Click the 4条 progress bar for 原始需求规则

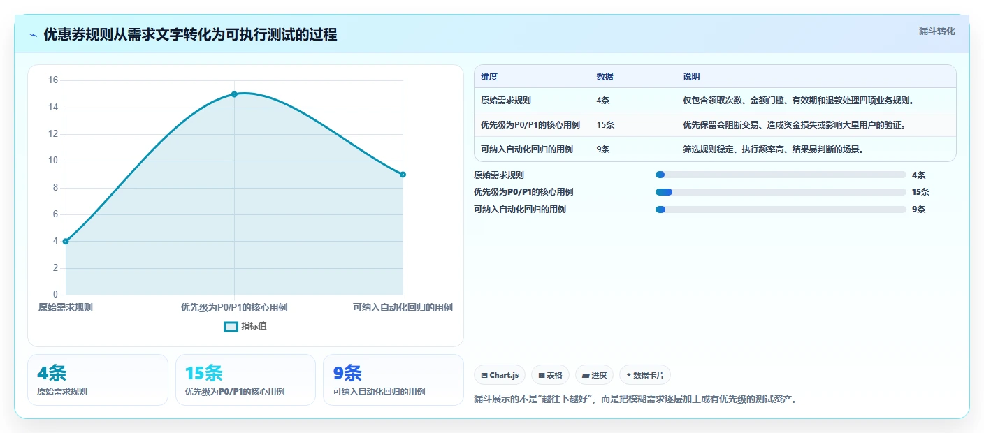pos(781,175)
